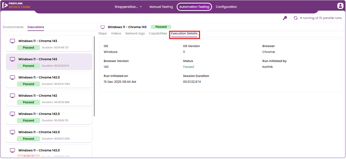Click monitor icon on the 00:00:47.954 execution card
The width and height of the screenshot is (346, 159).
pos(12,77)
